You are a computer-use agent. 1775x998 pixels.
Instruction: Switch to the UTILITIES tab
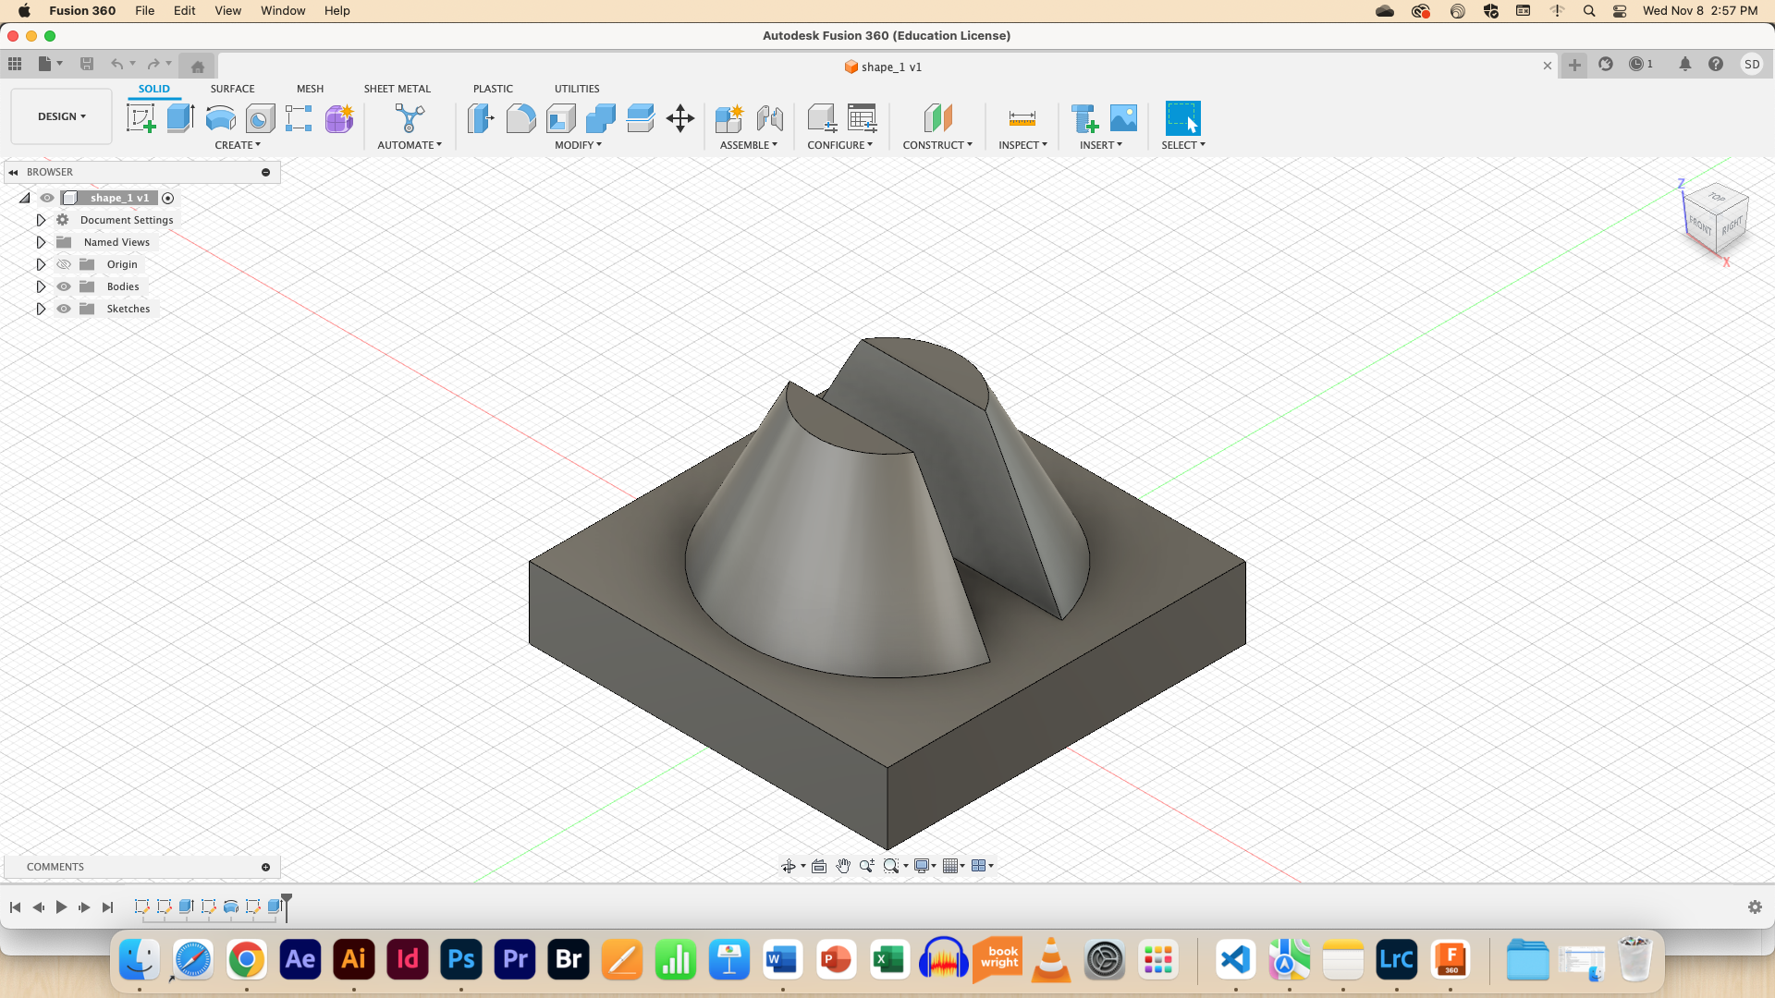coord(577,89)
